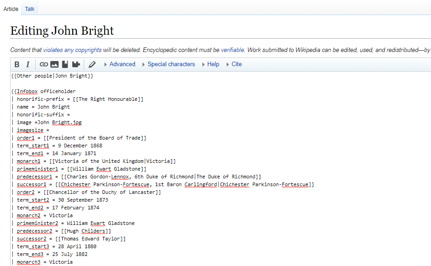Click the honorific-prefix line in the editor
Screen dimensions: 431x266
point(77,99)
